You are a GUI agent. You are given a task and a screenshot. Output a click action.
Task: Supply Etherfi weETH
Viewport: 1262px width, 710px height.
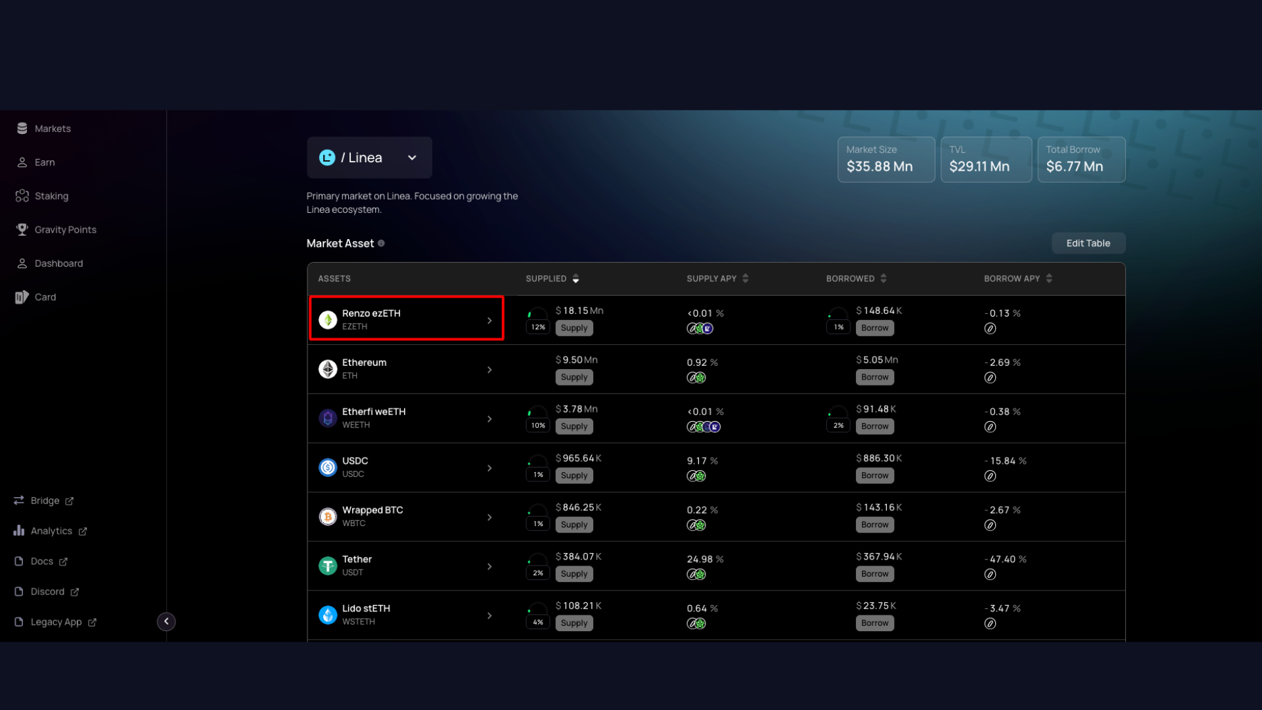[x=574, y=426]
